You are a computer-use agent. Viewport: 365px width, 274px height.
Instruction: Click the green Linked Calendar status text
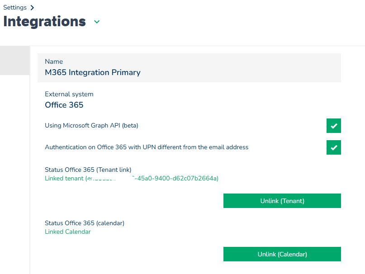(67, 231)
